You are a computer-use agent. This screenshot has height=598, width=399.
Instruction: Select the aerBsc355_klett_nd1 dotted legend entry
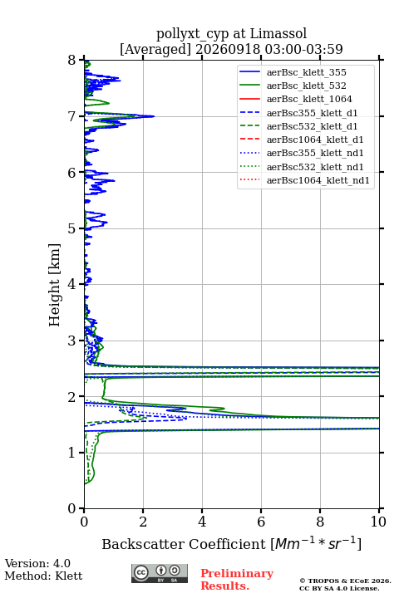coord(302,153)
